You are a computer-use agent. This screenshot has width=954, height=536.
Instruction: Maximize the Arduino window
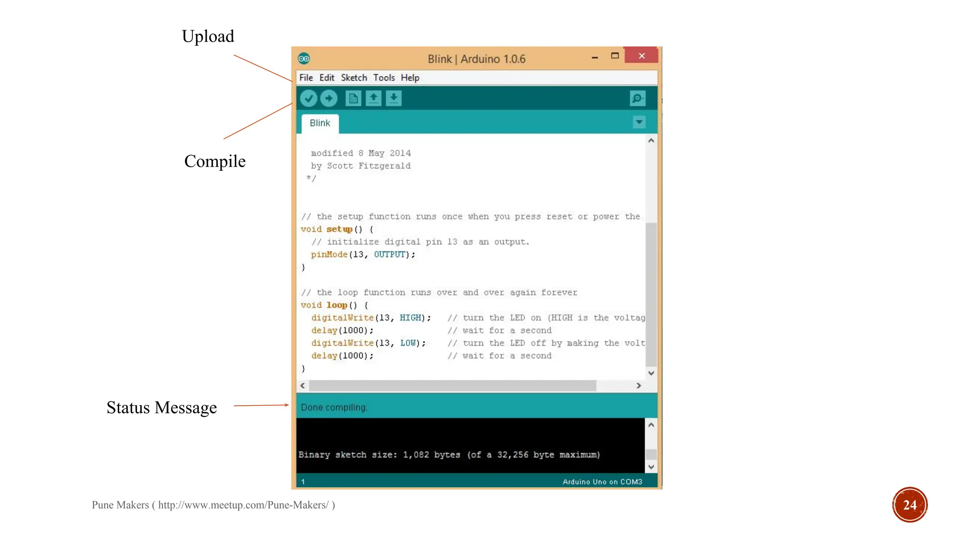(615, 56)
